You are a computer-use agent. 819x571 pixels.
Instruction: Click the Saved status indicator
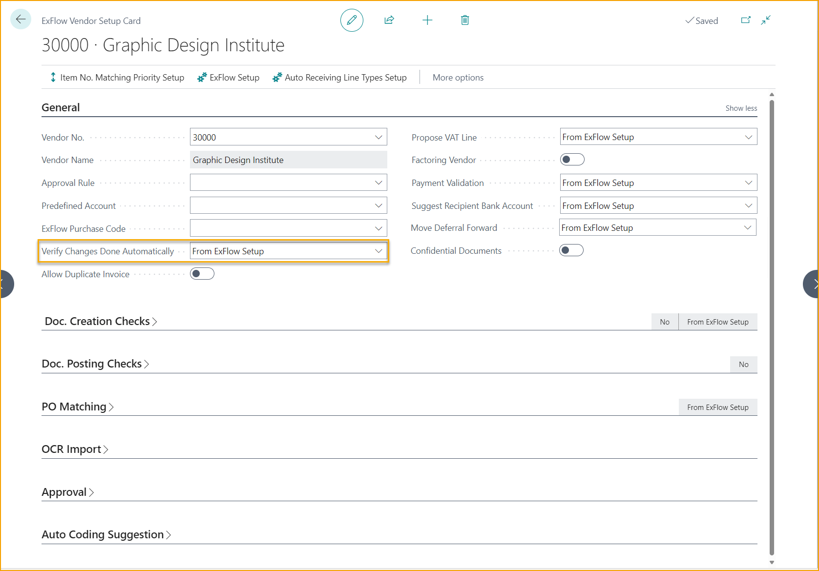pyautogui.click(x=702, y=20)
